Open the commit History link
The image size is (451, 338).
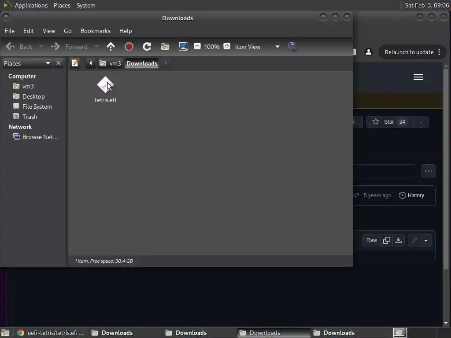click(x=412, y=195)
